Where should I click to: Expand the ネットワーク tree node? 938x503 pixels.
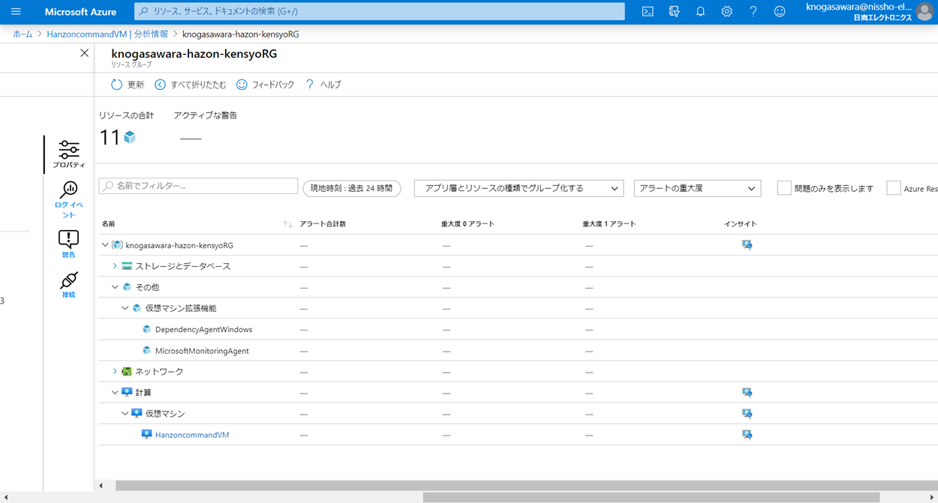click(115, 372)
